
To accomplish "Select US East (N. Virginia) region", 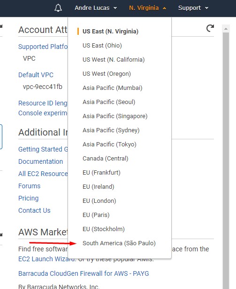I will [x=110, y=32].
